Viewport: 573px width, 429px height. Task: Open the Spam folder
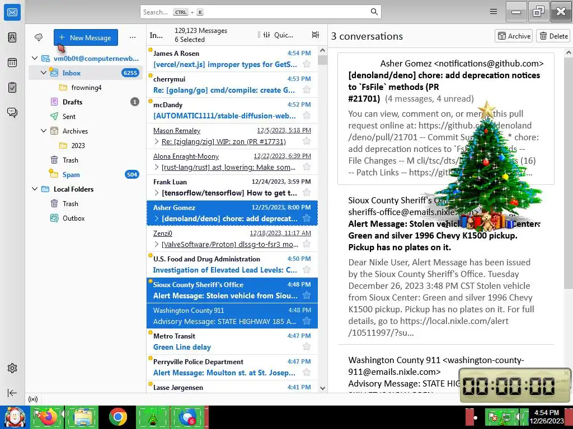click(86, 174)
